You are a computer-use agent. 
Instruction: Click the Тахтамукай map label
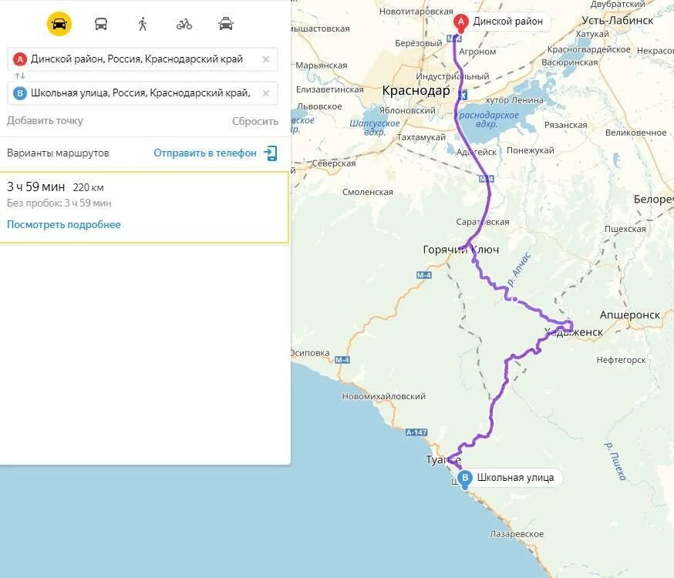(421, 137)
